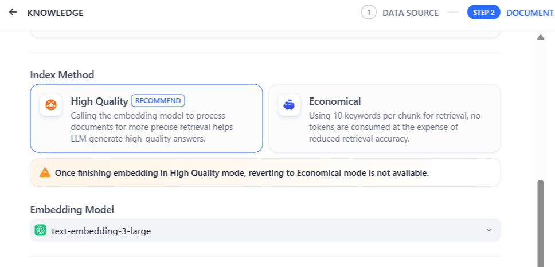Click the RECOMMEND badge

click(158, 101)
